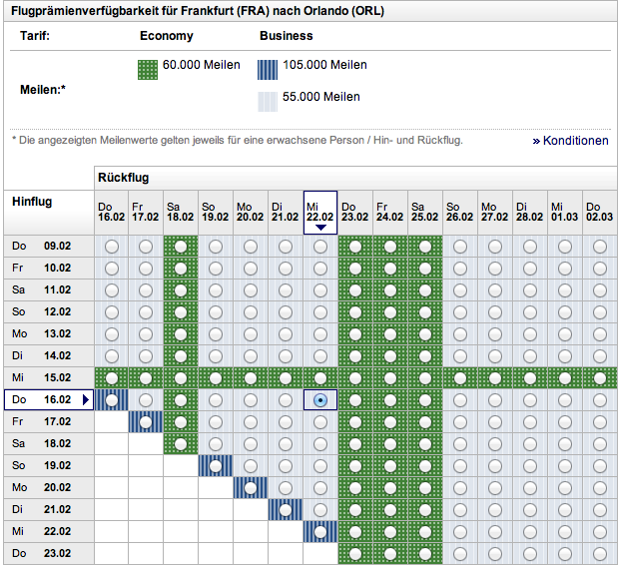Select Hinflug Mo 13.02 with Rückflug Fr 24.02

(x=390, y=333)
